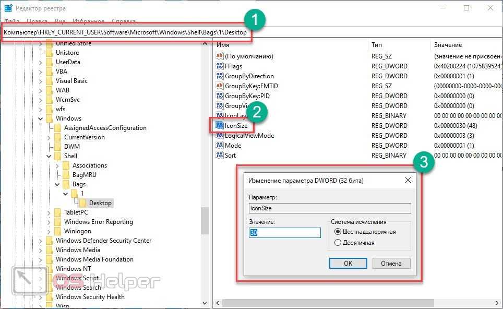
Task: Click the Windows Media Foundation folder icon
Action: pos(50,259)
